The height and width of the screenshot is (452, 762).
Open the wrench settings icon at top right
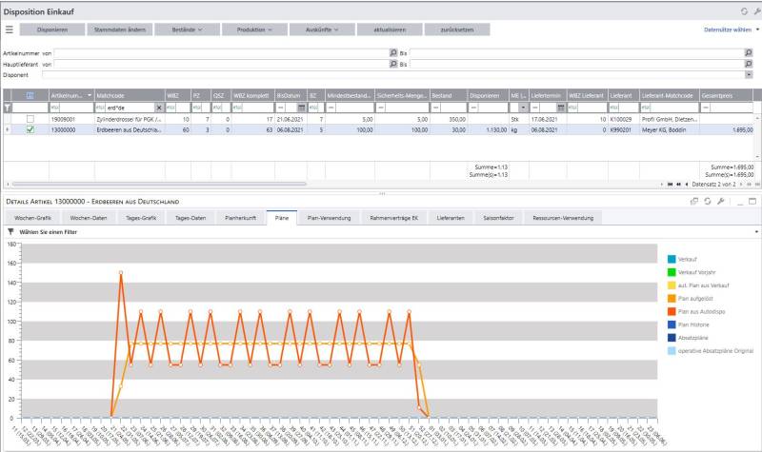[755, 10]
